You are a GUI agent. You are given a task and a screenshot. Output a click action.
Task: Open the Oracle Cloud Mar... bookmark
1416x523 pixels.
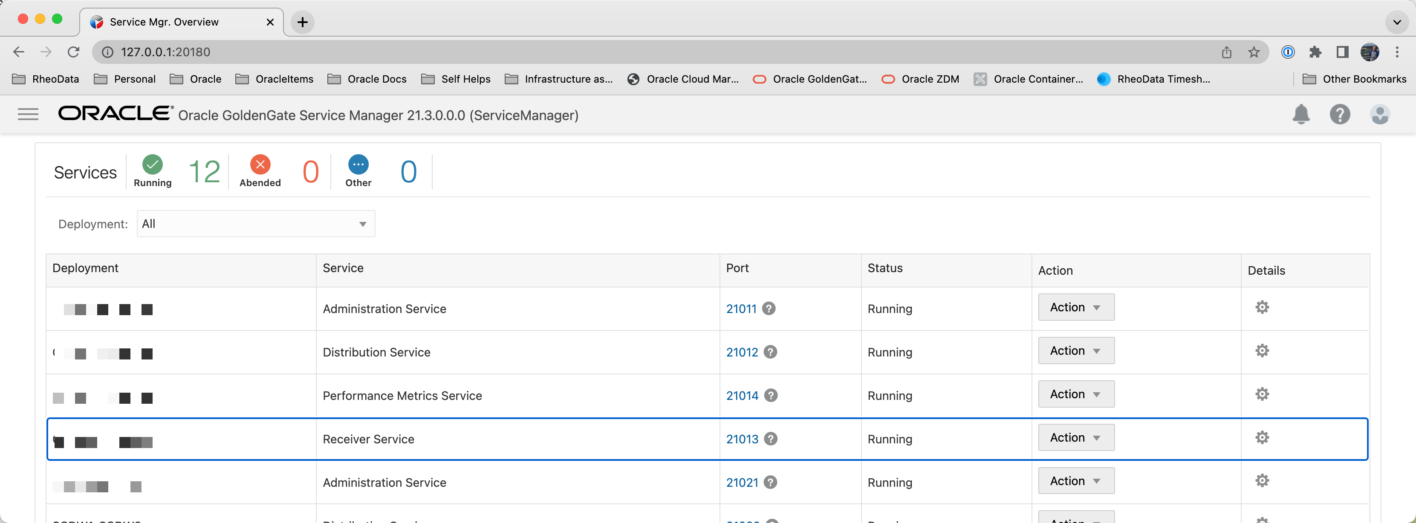pyautogui.click(x=683, y=79)
